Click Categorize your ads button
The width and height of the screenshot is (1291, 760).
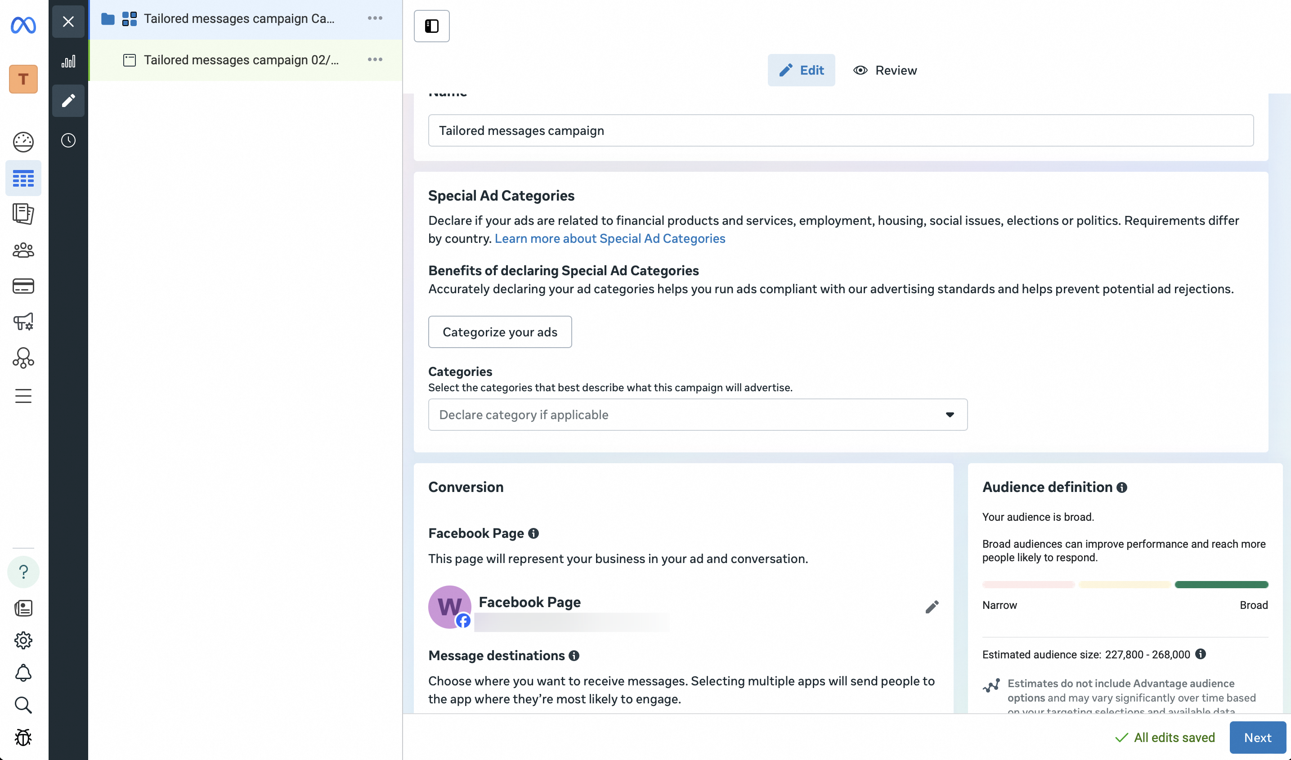pyautogui.click(x=499, y=332)
